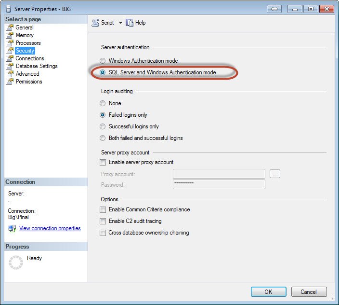Viewport: 339px width, 305px height.
Task: Click the 'Ready' status text
Action: (x=34, y=258)
